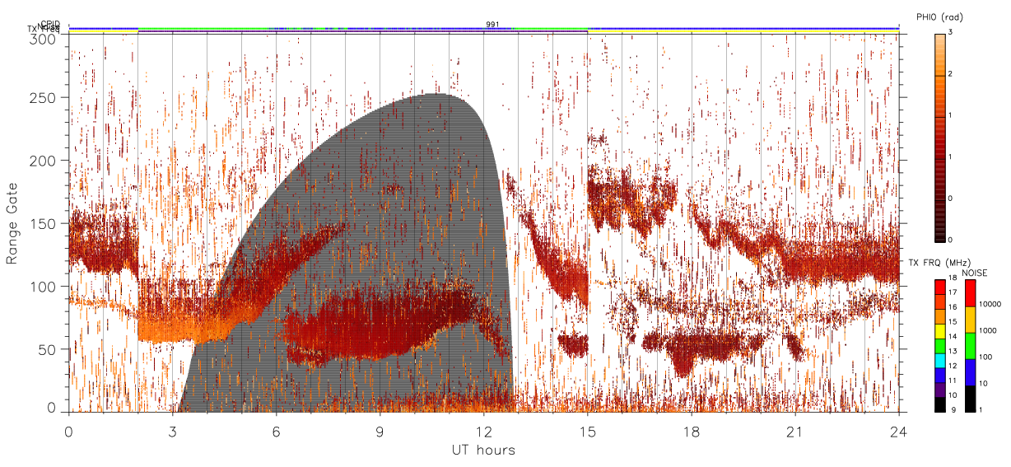Screen dimensions: 1011x467
Task: Select the 'Range Gate' axis label
Action: [12, 222]
